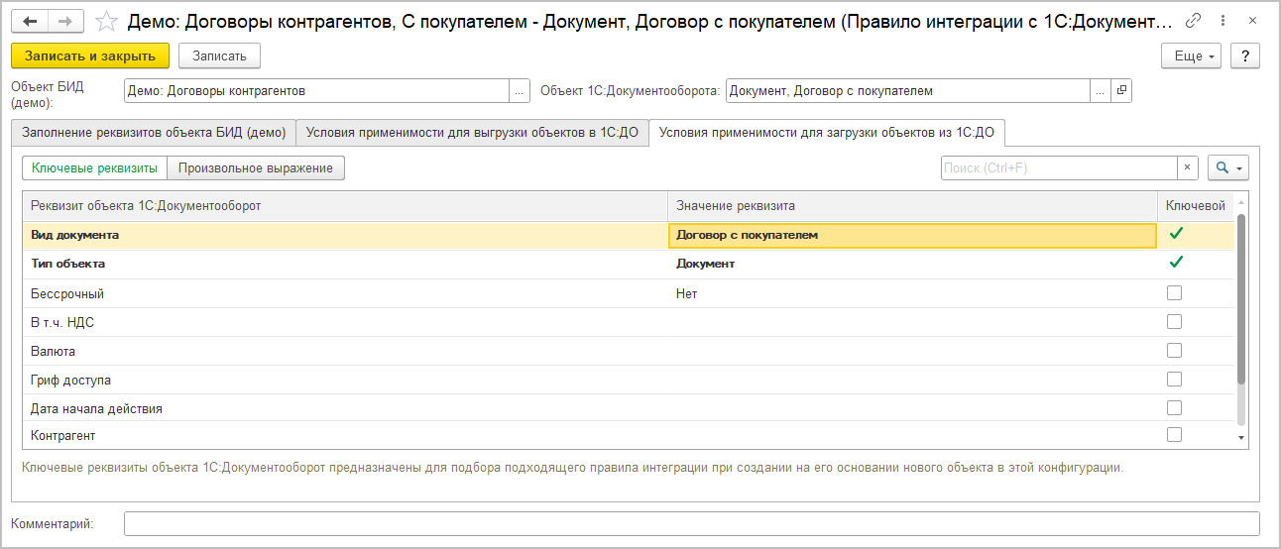Open the magnifier search options dropdown
The width and height of the screenshot is (1281, 549).
point(1228,168)
